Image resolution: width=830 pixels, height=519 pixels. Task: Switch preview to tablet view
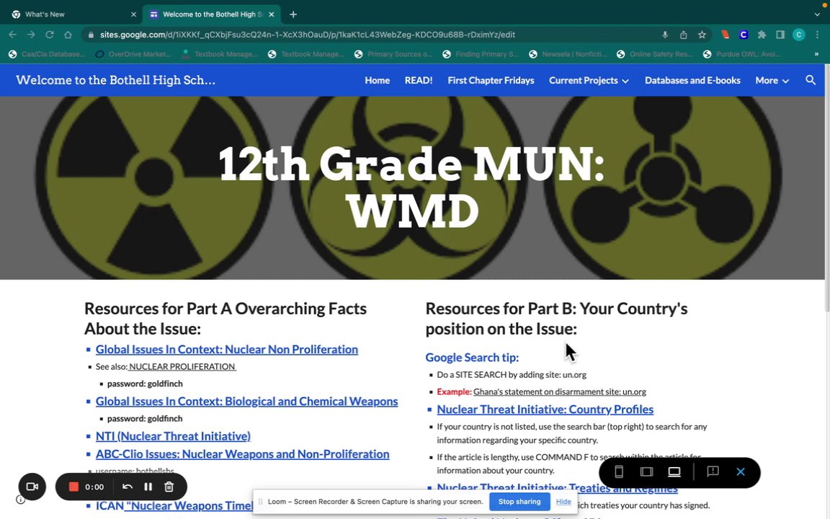coord(646,471)
